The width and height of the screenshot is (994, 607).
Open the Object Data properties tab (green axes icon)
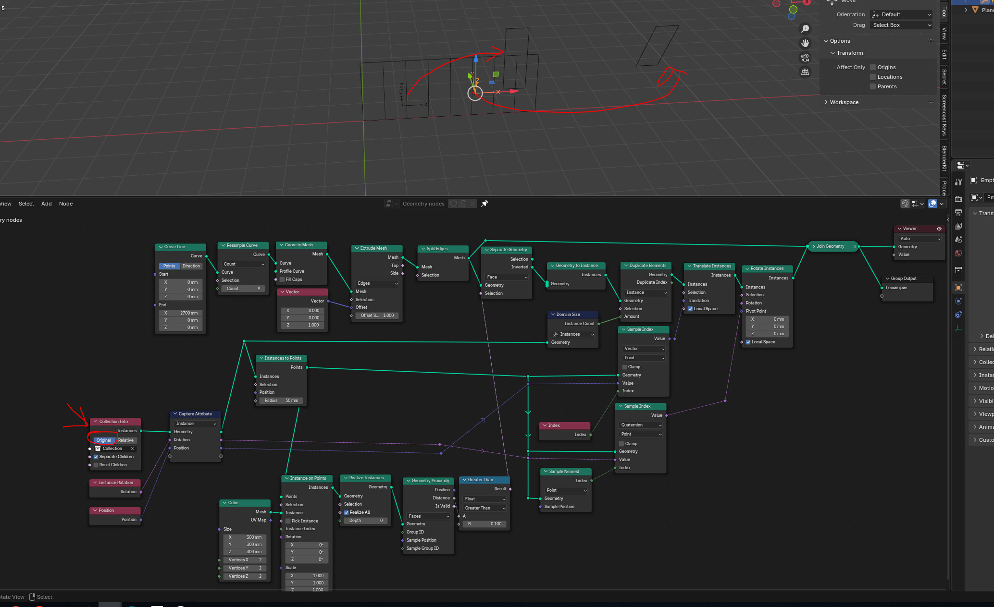click(x=958, y=328)
